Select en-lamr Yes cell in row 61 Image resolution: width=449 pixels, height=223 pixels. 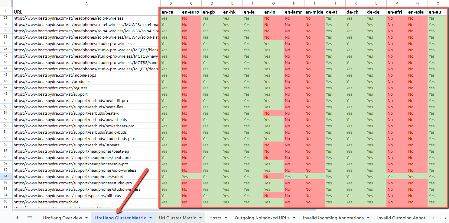click(294, 177)
